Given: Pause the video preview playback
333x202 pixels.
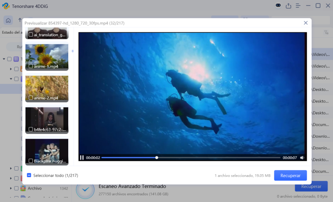Looking at the screenshot, I should coord(82,158).
